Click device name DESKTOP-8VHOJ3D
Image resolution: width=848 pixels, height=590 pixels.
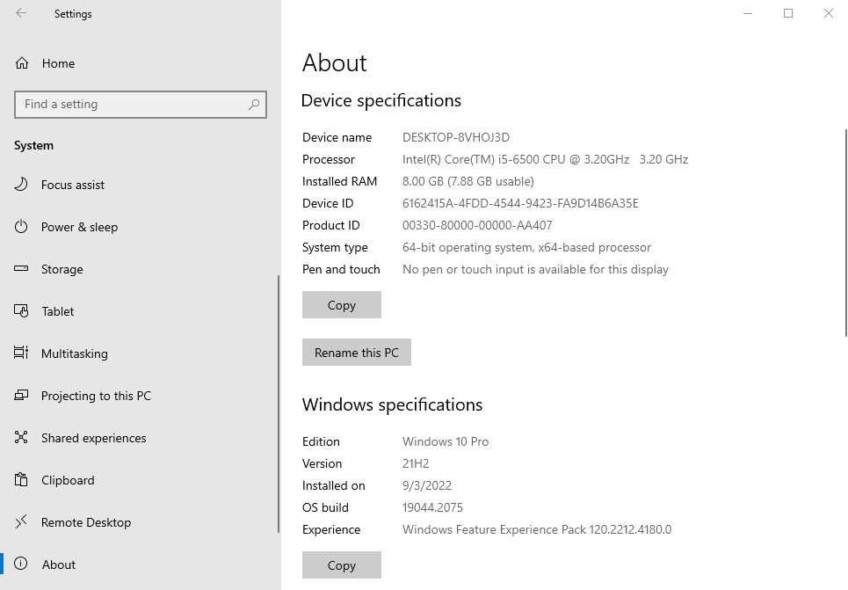point(456,137)
